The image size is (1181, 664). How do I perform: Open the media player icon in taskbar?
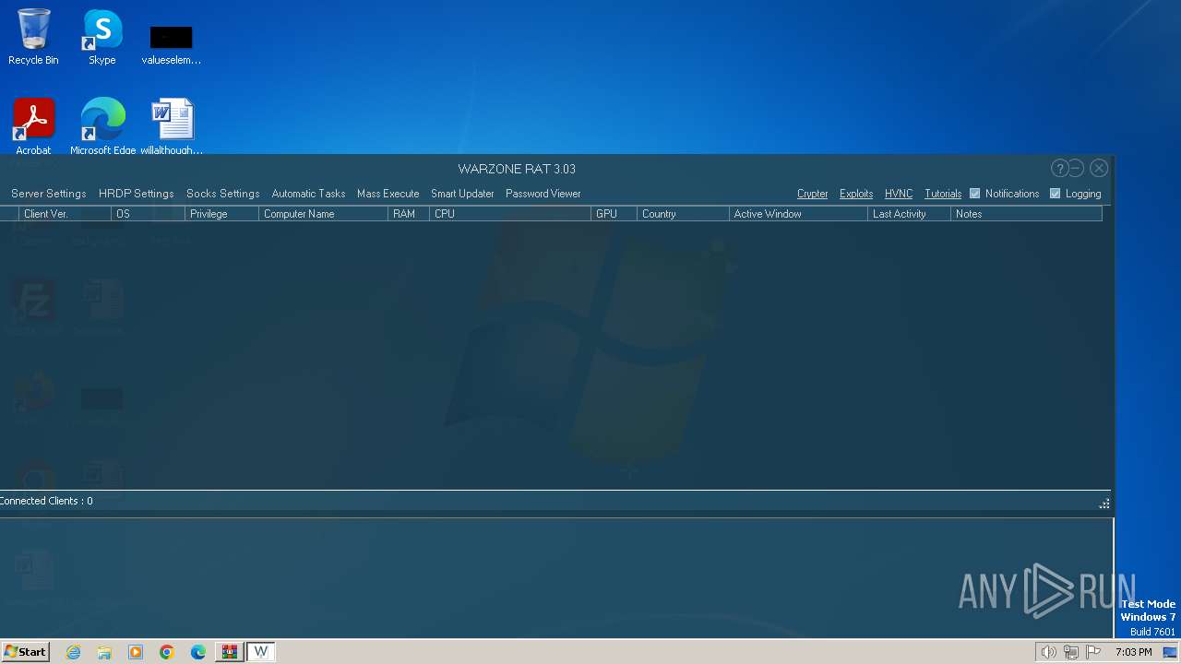coord(136,652)
